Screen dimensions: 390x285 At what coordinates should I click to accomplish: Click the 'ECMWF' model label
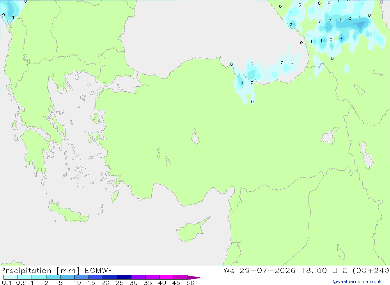point(99,270)
